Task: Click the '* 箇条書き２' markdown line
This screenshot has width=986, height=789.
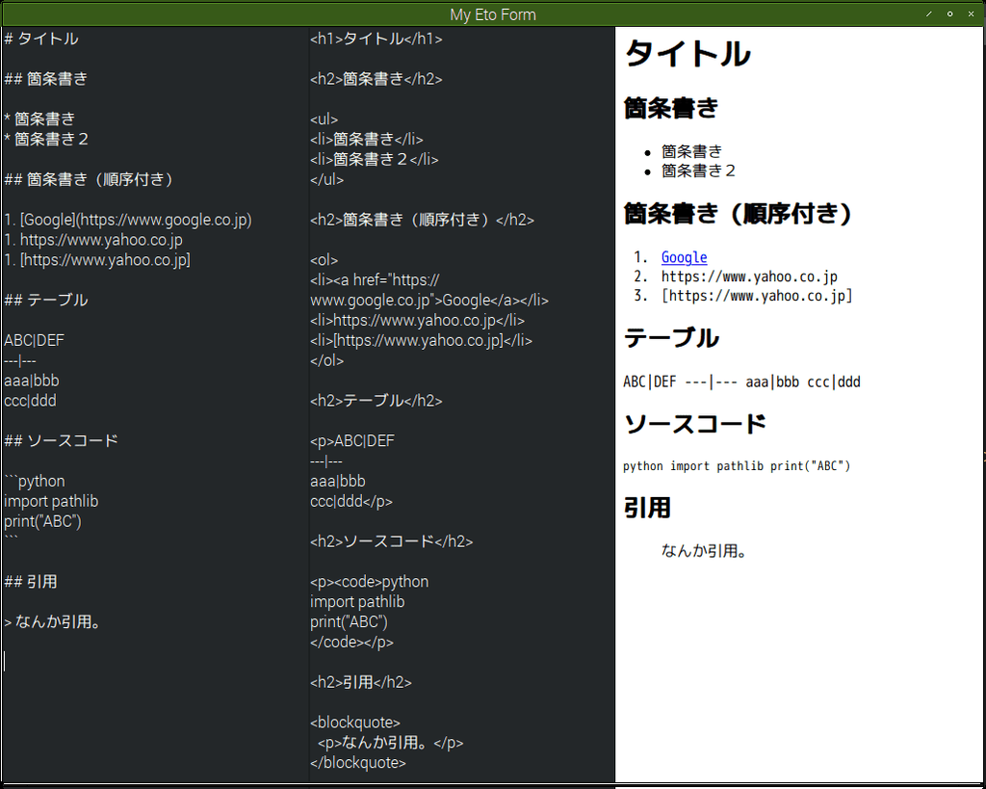Action: pos(46,140)
